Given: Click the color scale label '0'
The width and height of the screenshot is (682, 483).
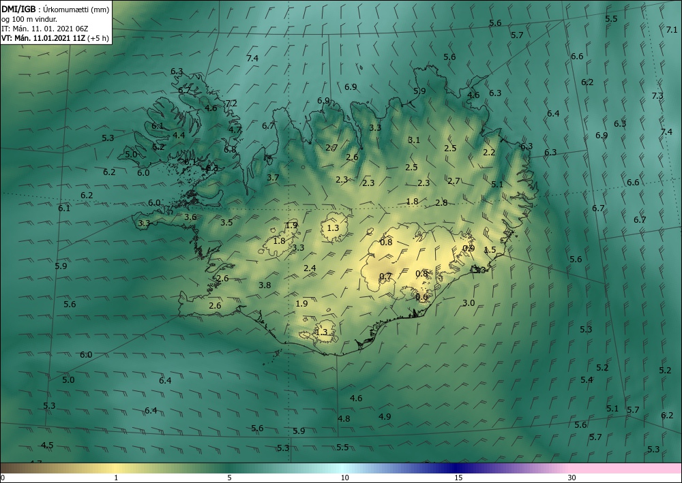Looking at the screenshot, I should (3, 478).
